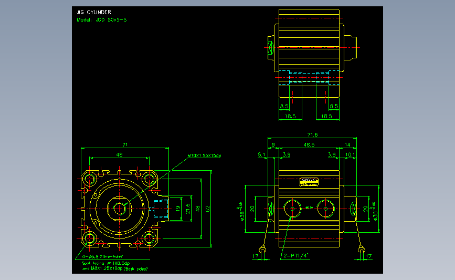Select the 9 dimension beside 48.6
Image resolution: width=455 pixels, height=280 pixels.
(273, 144)
